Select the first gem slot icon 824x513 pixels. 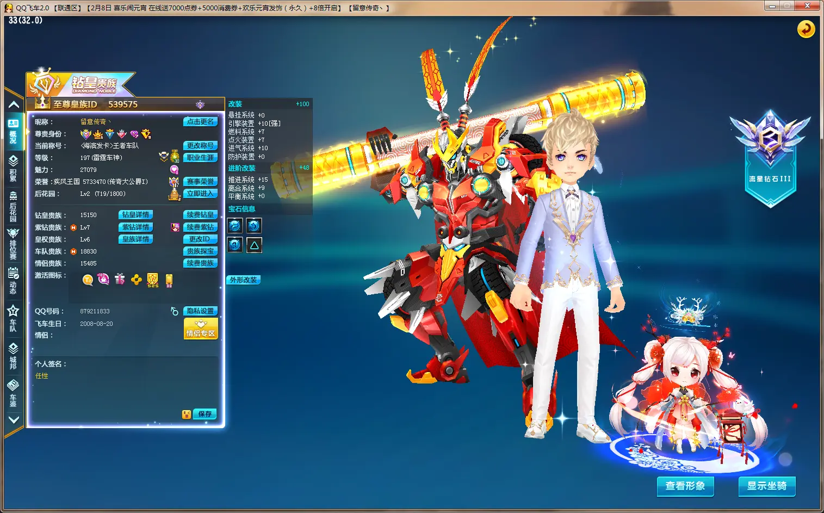pos(235,225)
